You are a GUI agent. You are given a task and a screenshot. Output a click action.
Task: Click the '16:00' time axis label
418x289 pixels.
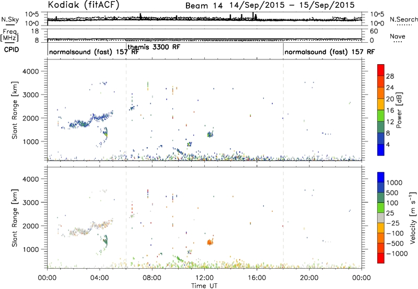click(x=257, y=278)
